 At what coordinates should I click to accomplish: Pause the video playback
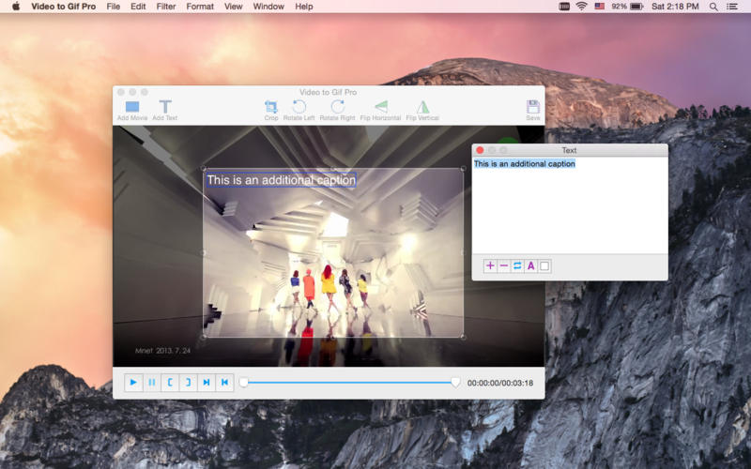[152, 383]
